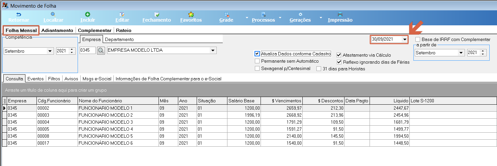This screenshot has width=497, height=166.
Task: Click the Situação column header
Action: 212,101
